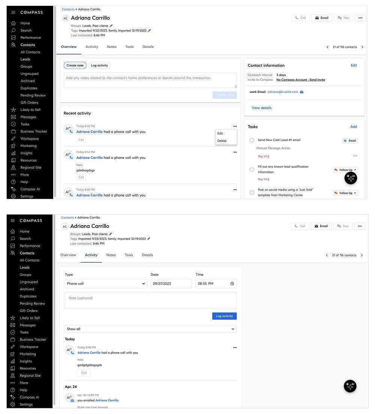The image size is (375, 414).
Task: Click floating AI sparkle button in bottom screenshot
Action: click(x=350, y=386)
